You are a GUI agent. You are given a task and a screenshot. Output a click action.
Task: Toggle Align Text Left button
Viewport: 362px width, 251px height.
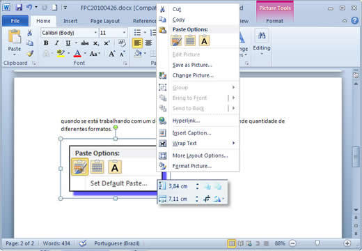(x=137, y=43)
